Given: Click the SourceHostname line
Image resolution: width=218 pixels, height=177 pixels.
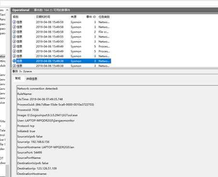Looking at the screenshot, I should tap(45, 147).
